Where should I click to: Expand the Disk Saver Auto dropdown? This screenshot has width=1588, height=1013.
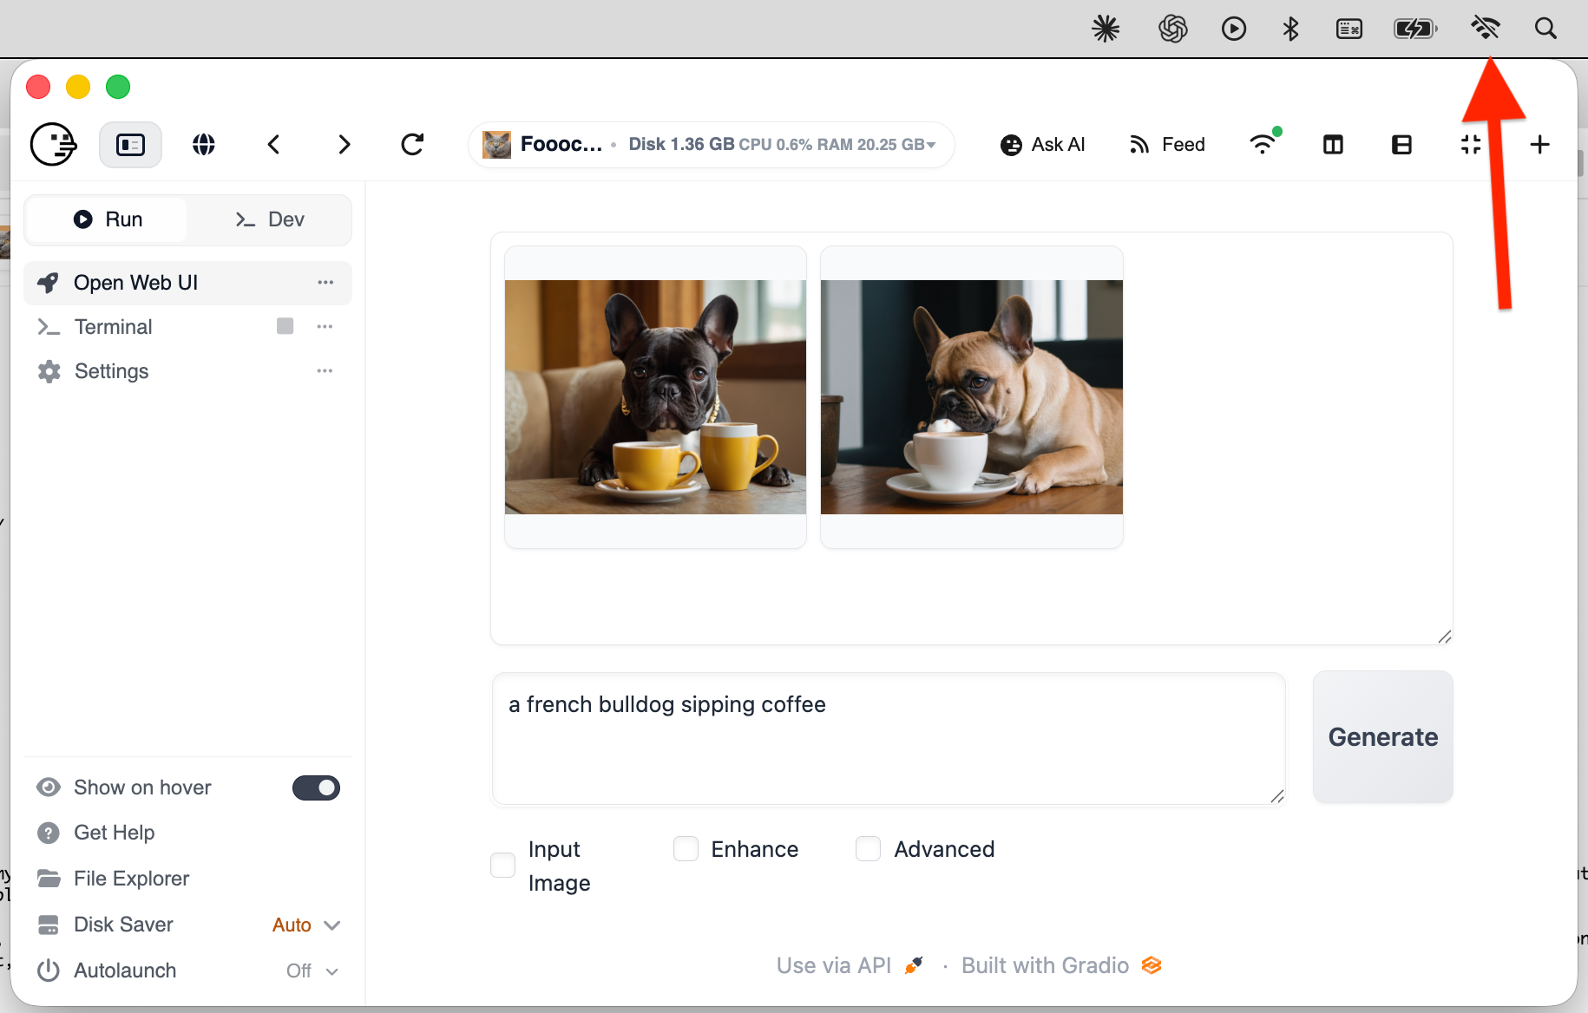tap(306, 925)
